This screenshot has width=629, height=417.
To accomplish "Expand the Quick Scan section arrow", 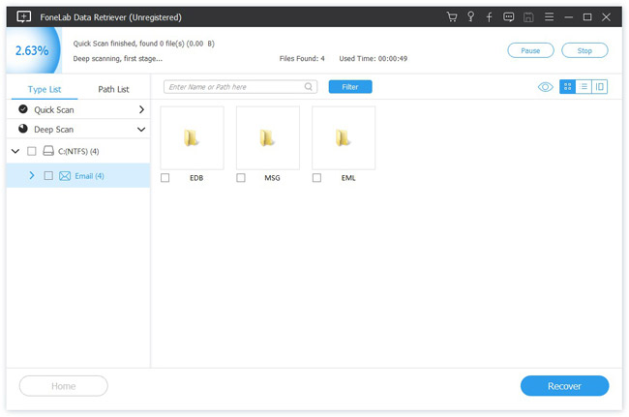I will (141, 109).
